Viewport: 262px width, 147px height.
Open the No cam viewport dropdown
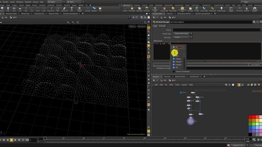pos(141,27)
